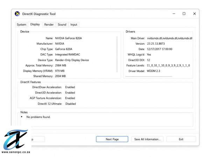Click shared memory value 2004 MB
The width and height of the screenshot is (210, 157).
coord(61,76)
